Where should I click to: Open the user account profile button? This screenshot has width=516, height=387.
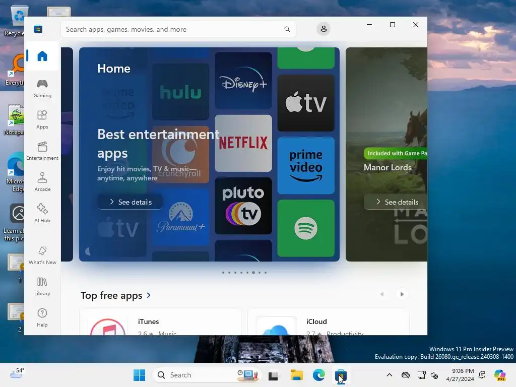(x=324, y=29)
